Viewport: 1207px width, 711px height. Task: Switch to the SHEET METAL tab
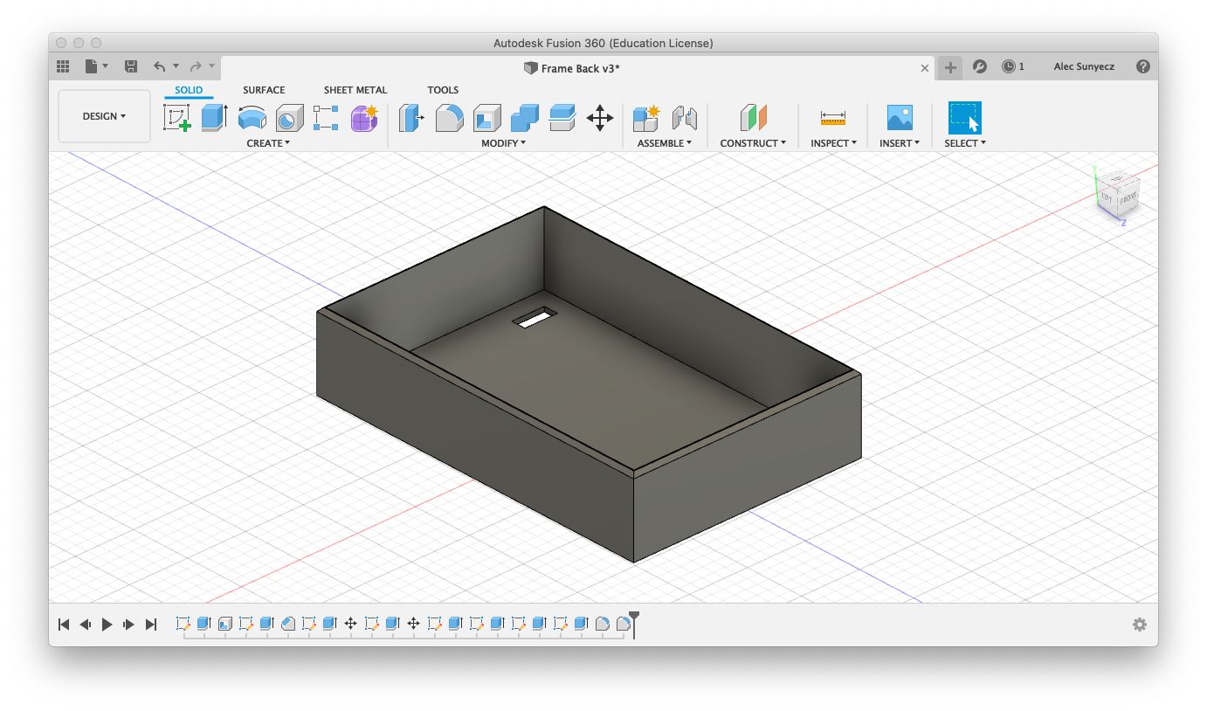point(355,90)
